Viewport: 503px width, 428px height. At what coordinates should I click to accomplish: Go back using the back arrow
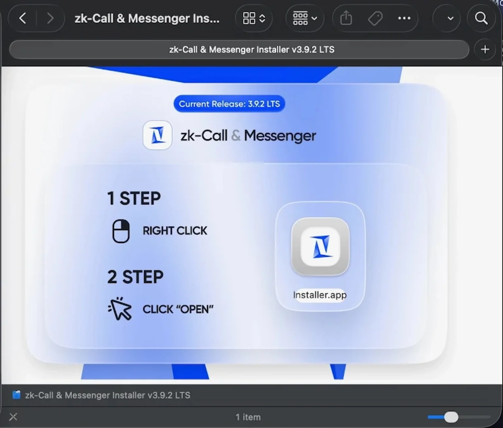[x=23, y=18]
